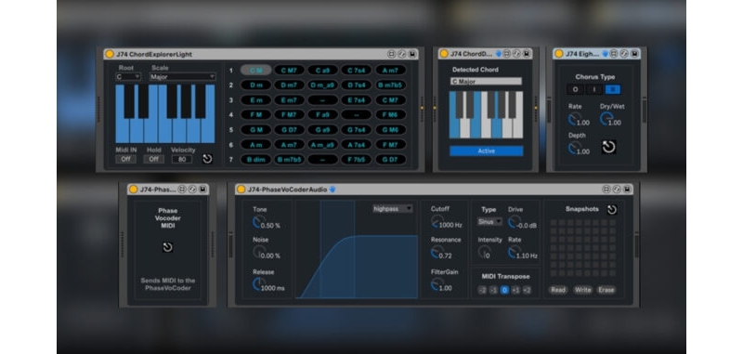743x354 pixels.
Task: Click ChordD device's save preset floppy icon
Action: point(527,54)
